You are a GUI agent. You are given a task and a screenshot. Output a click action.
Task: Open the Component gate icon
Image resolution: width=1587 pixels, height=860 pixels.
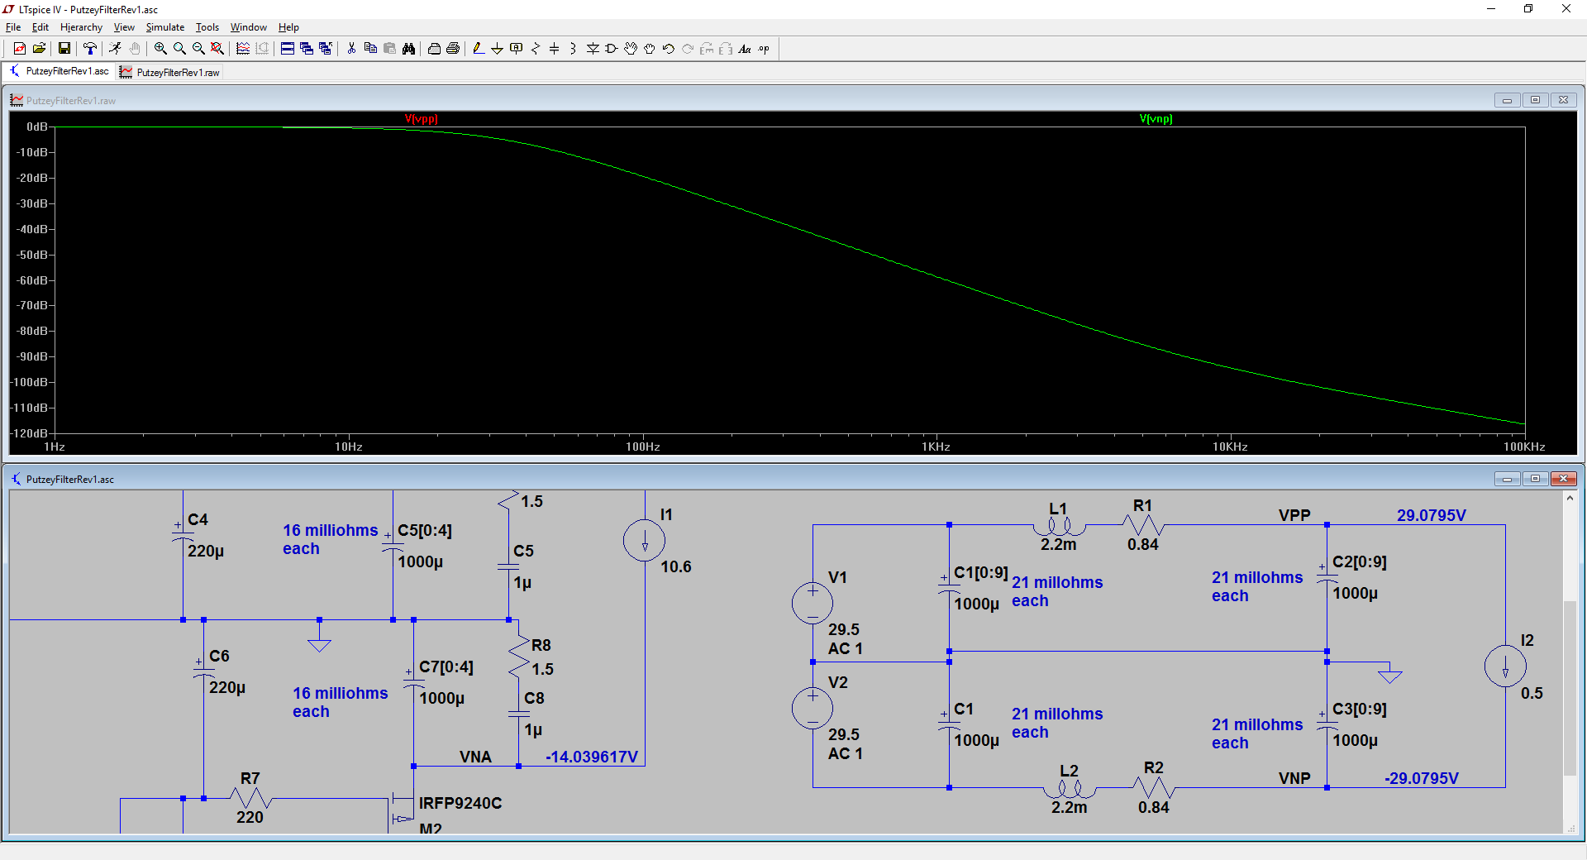pos(612,49)
